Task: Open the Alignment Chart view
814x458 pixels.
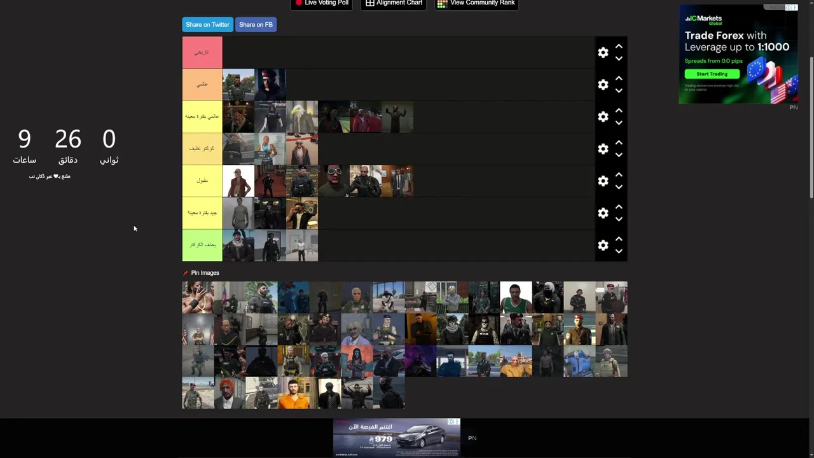Action: coord(394,3)
